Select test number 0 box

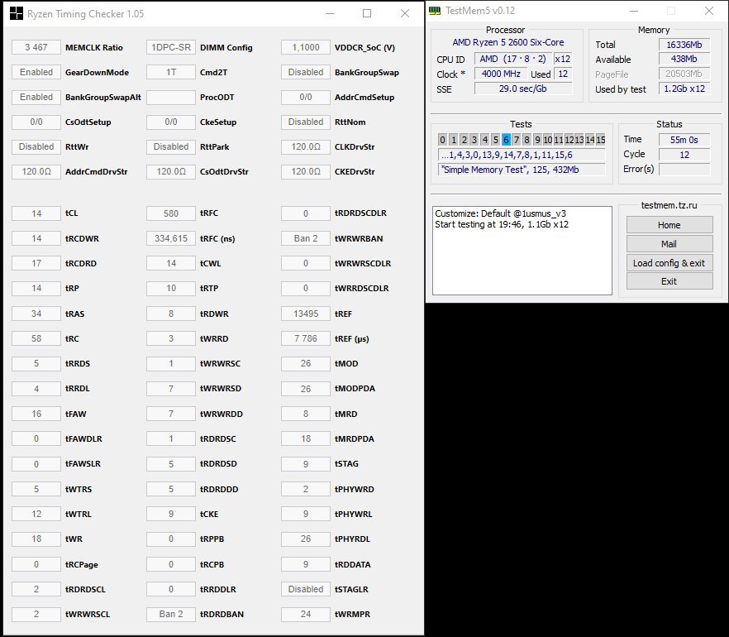pos(442,140)
